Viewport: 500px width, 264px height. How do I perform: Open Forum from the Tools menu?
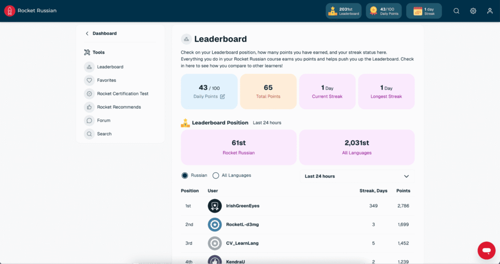pyautogui.click(x=104, y=121)
